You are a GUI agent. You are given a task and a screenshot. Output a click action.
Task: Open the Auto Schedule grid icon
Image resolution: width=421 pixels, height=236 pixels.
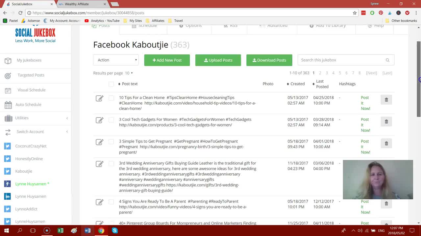8,105
